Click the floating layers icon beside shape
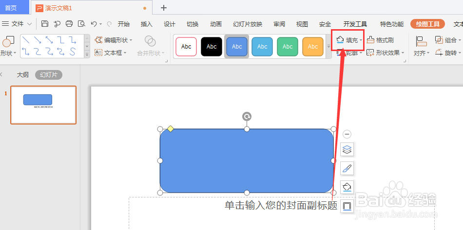This screenshot has width=463, height=230. pos(347,150)
